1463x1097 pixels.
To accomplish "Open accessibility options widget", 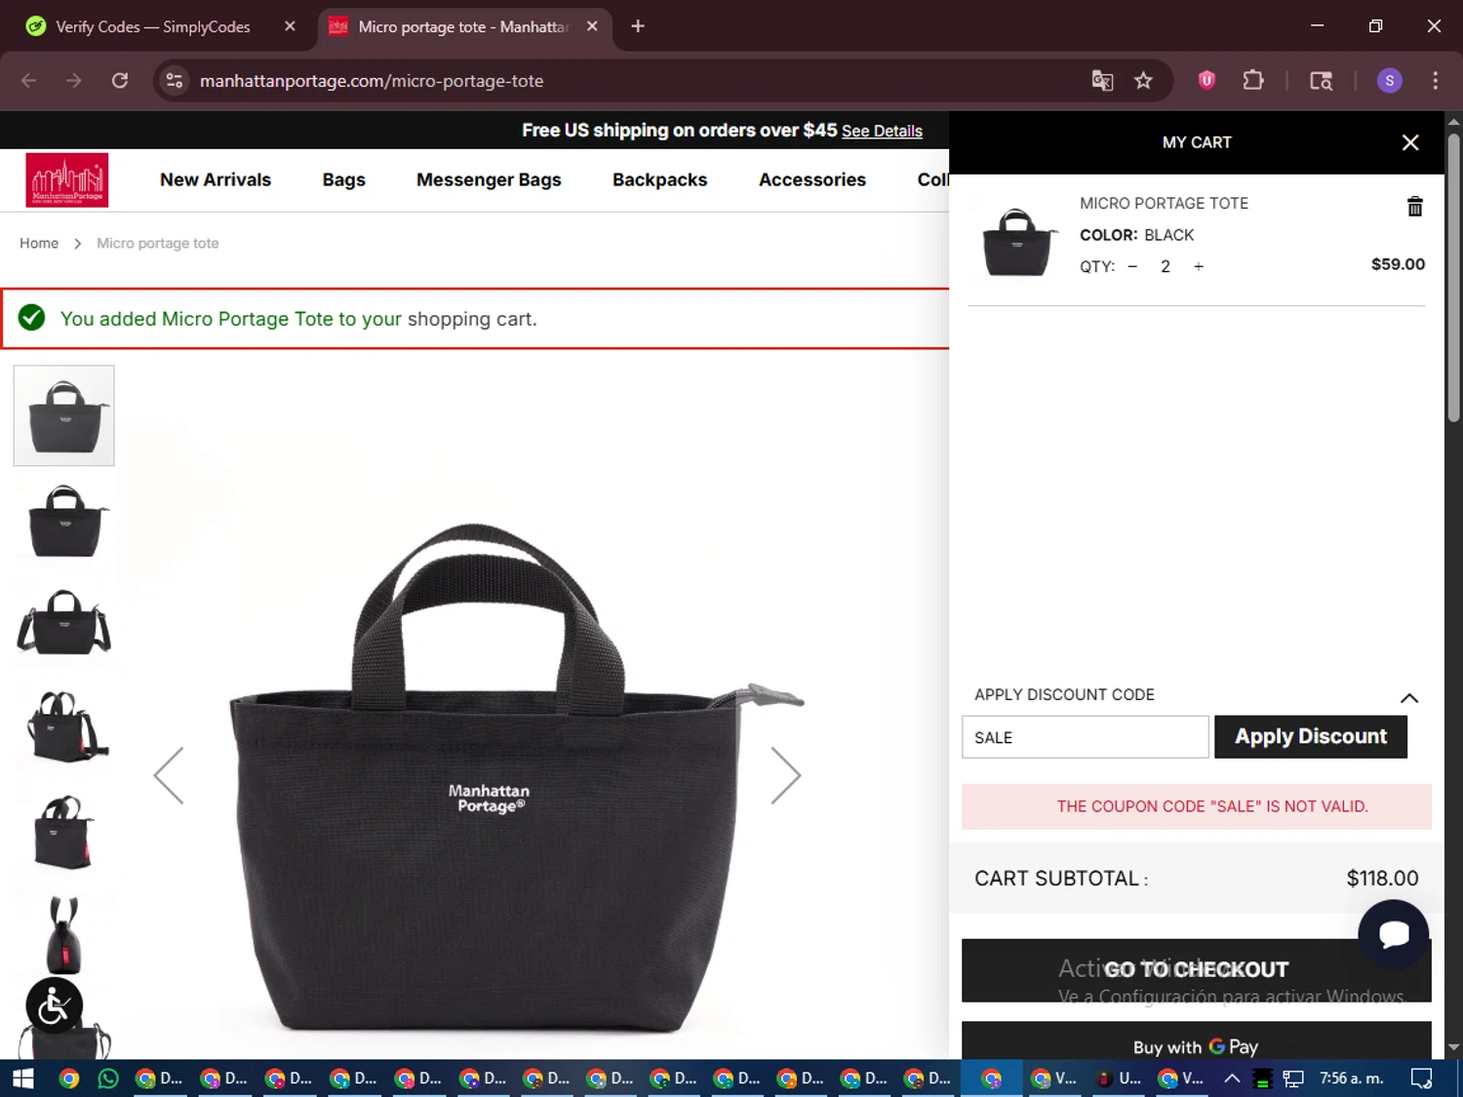I will click(54, 1005).
